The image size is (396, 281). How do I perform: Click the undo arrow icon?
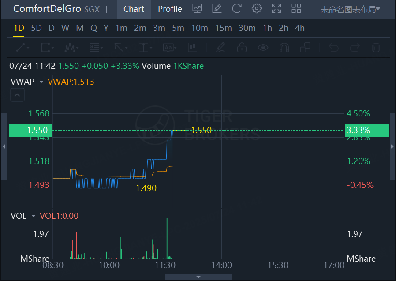click(333, 48)
